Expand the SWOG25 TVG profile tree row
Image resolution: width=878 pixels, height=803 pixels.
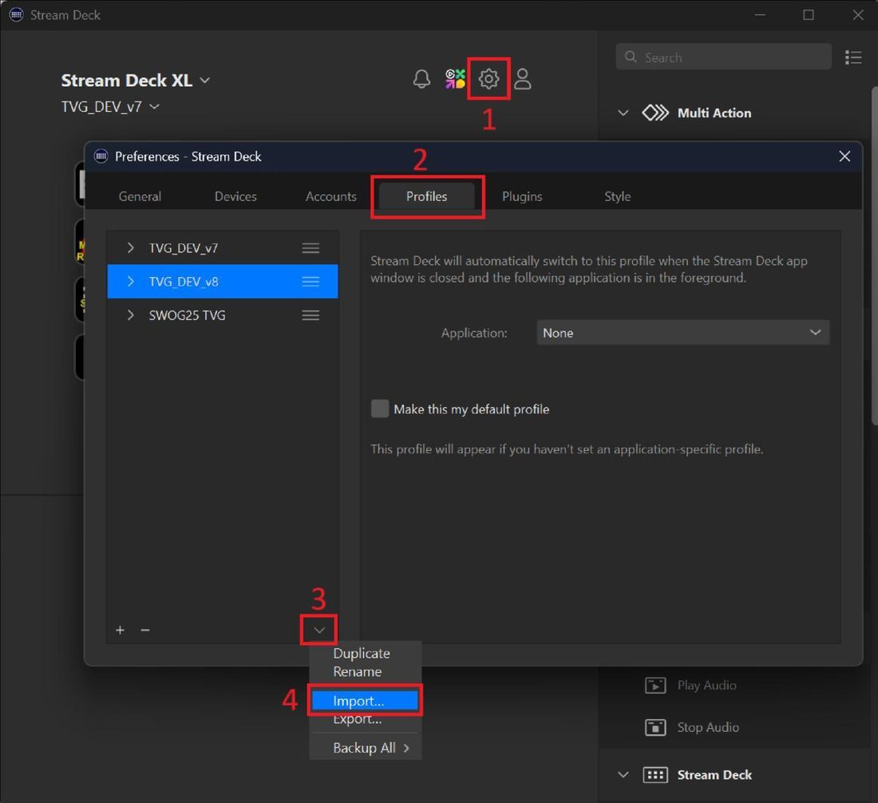[x=130, y=315]
